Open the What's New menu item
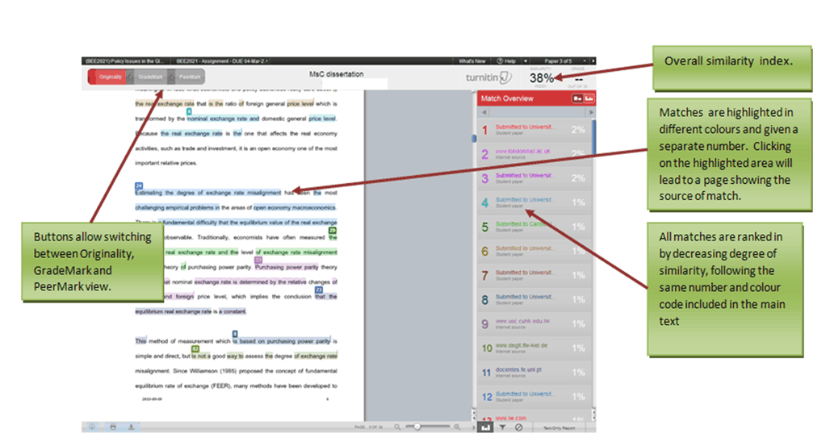Image resolution: width=834 pixels, height=446 pixels. pos(471,60)
